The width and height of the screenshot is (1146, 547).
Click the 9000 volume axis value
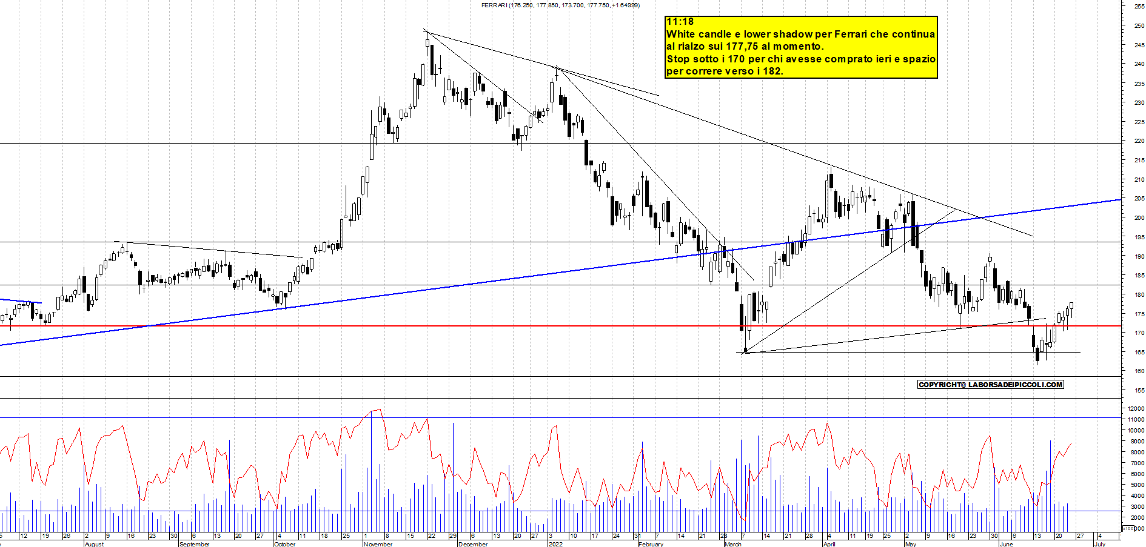point(1138,441)
